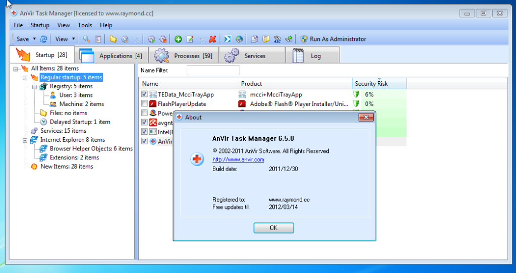Click the refresh icon beside Save
The height and width of the screenshot is (273, 516).
click(43, 39)
